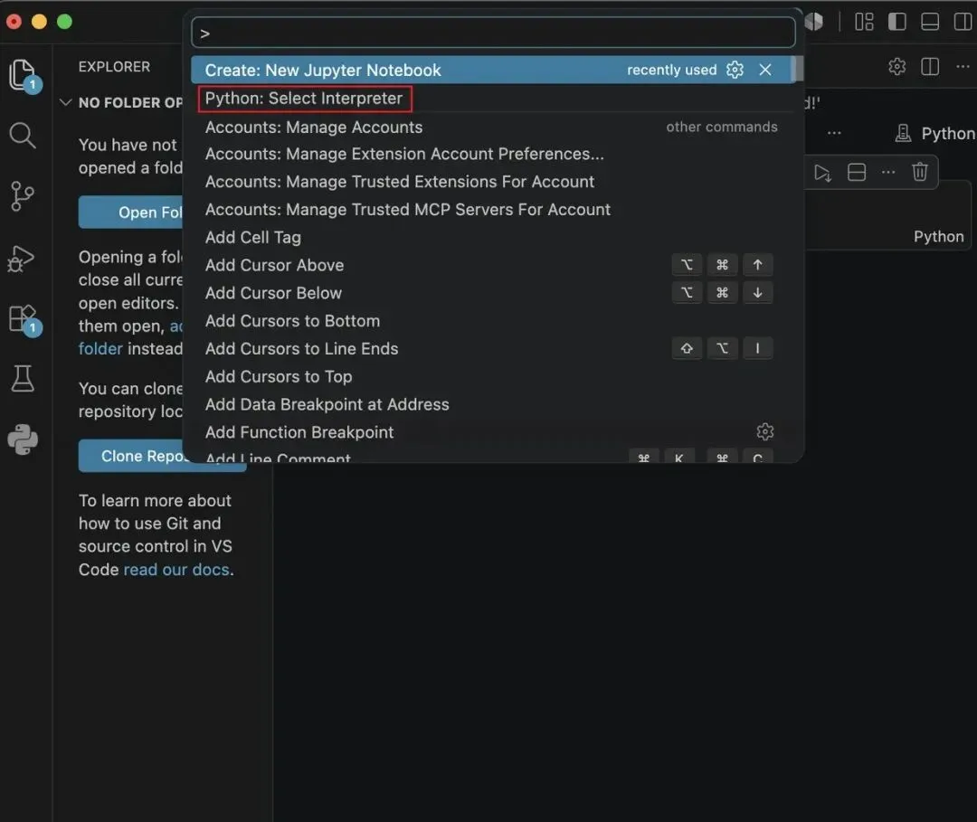Screen dimensions: 977x822
Task: Open notebook settings gear in editor toolbar
Action: click(896, 66)
